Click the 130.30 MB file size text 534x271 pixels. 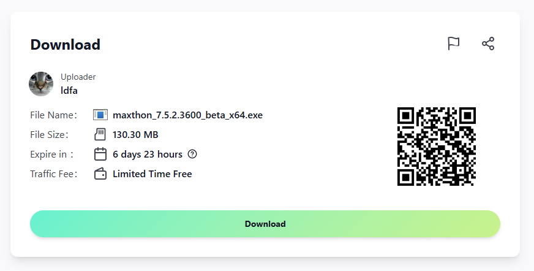coord(135,134)
